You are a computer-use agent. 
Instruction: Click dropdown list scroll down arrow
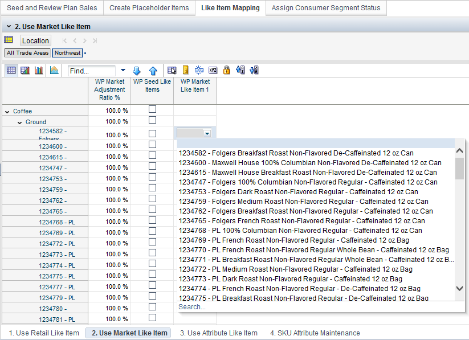(459, 288)
